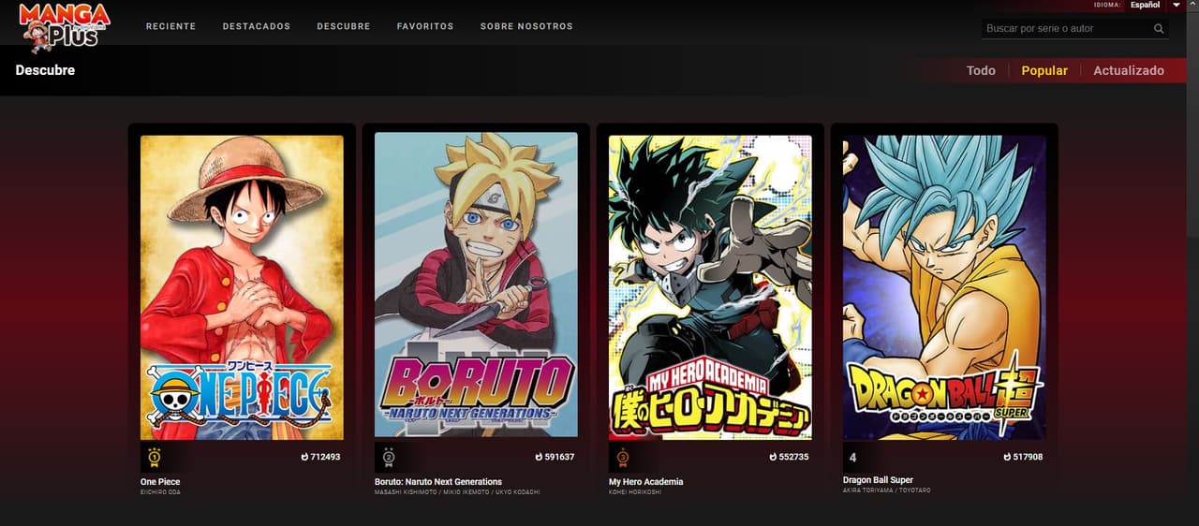Expand the language selector arrow
The image size is (1199, 526).
pos(1177,5)
